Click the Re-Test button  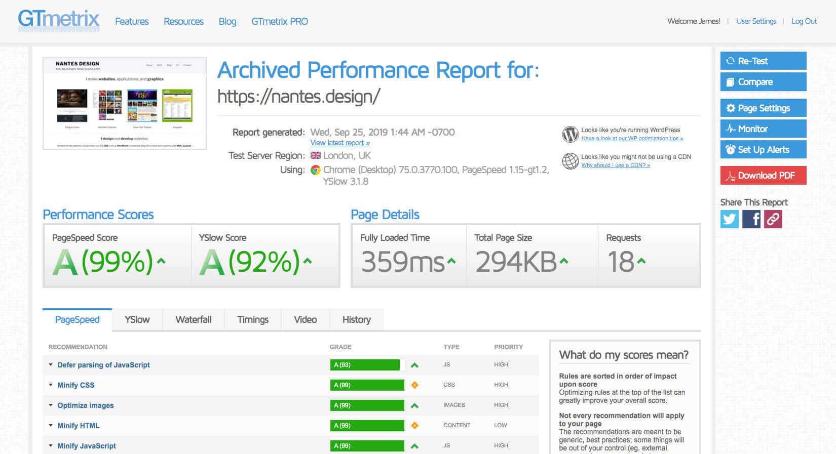click(x=763, y=61)
